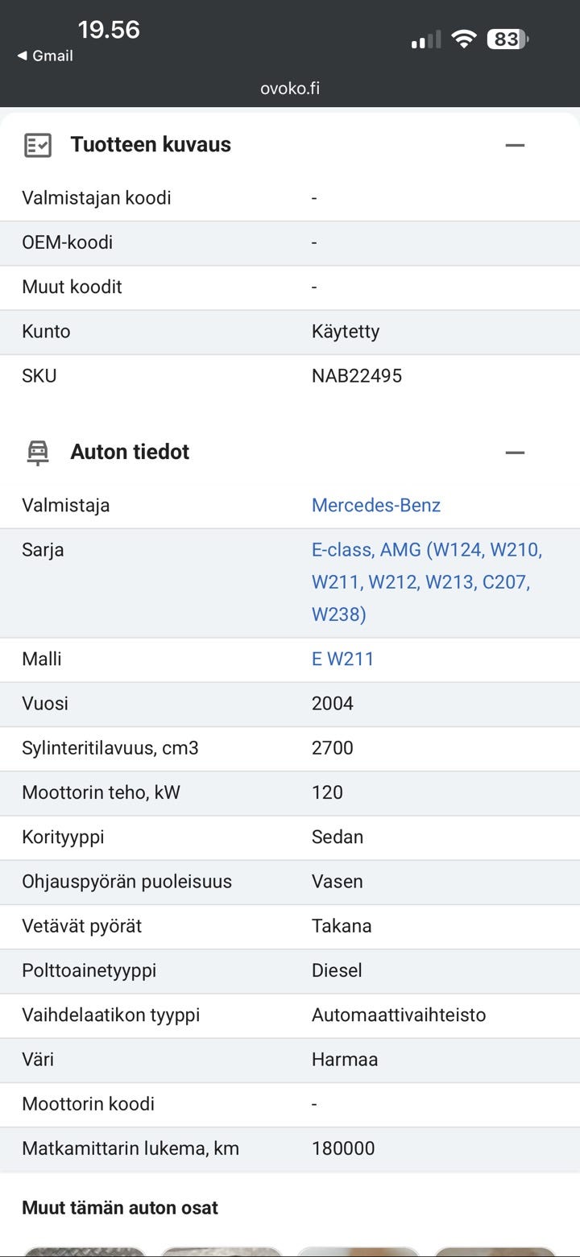
Task: Tap the Auton tiedot heading text
Action: 130,453
